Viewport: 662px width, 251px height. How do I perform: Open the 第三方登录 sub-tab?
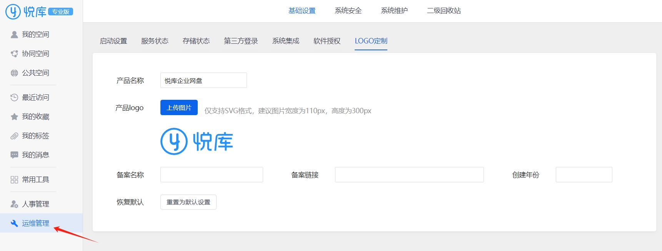coord(241,41)
